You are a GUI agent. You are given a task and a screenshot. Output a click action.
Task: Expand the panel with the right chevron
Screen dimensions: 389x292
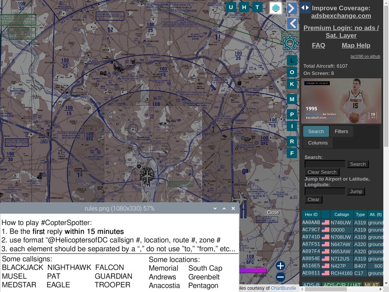[292, 8]
